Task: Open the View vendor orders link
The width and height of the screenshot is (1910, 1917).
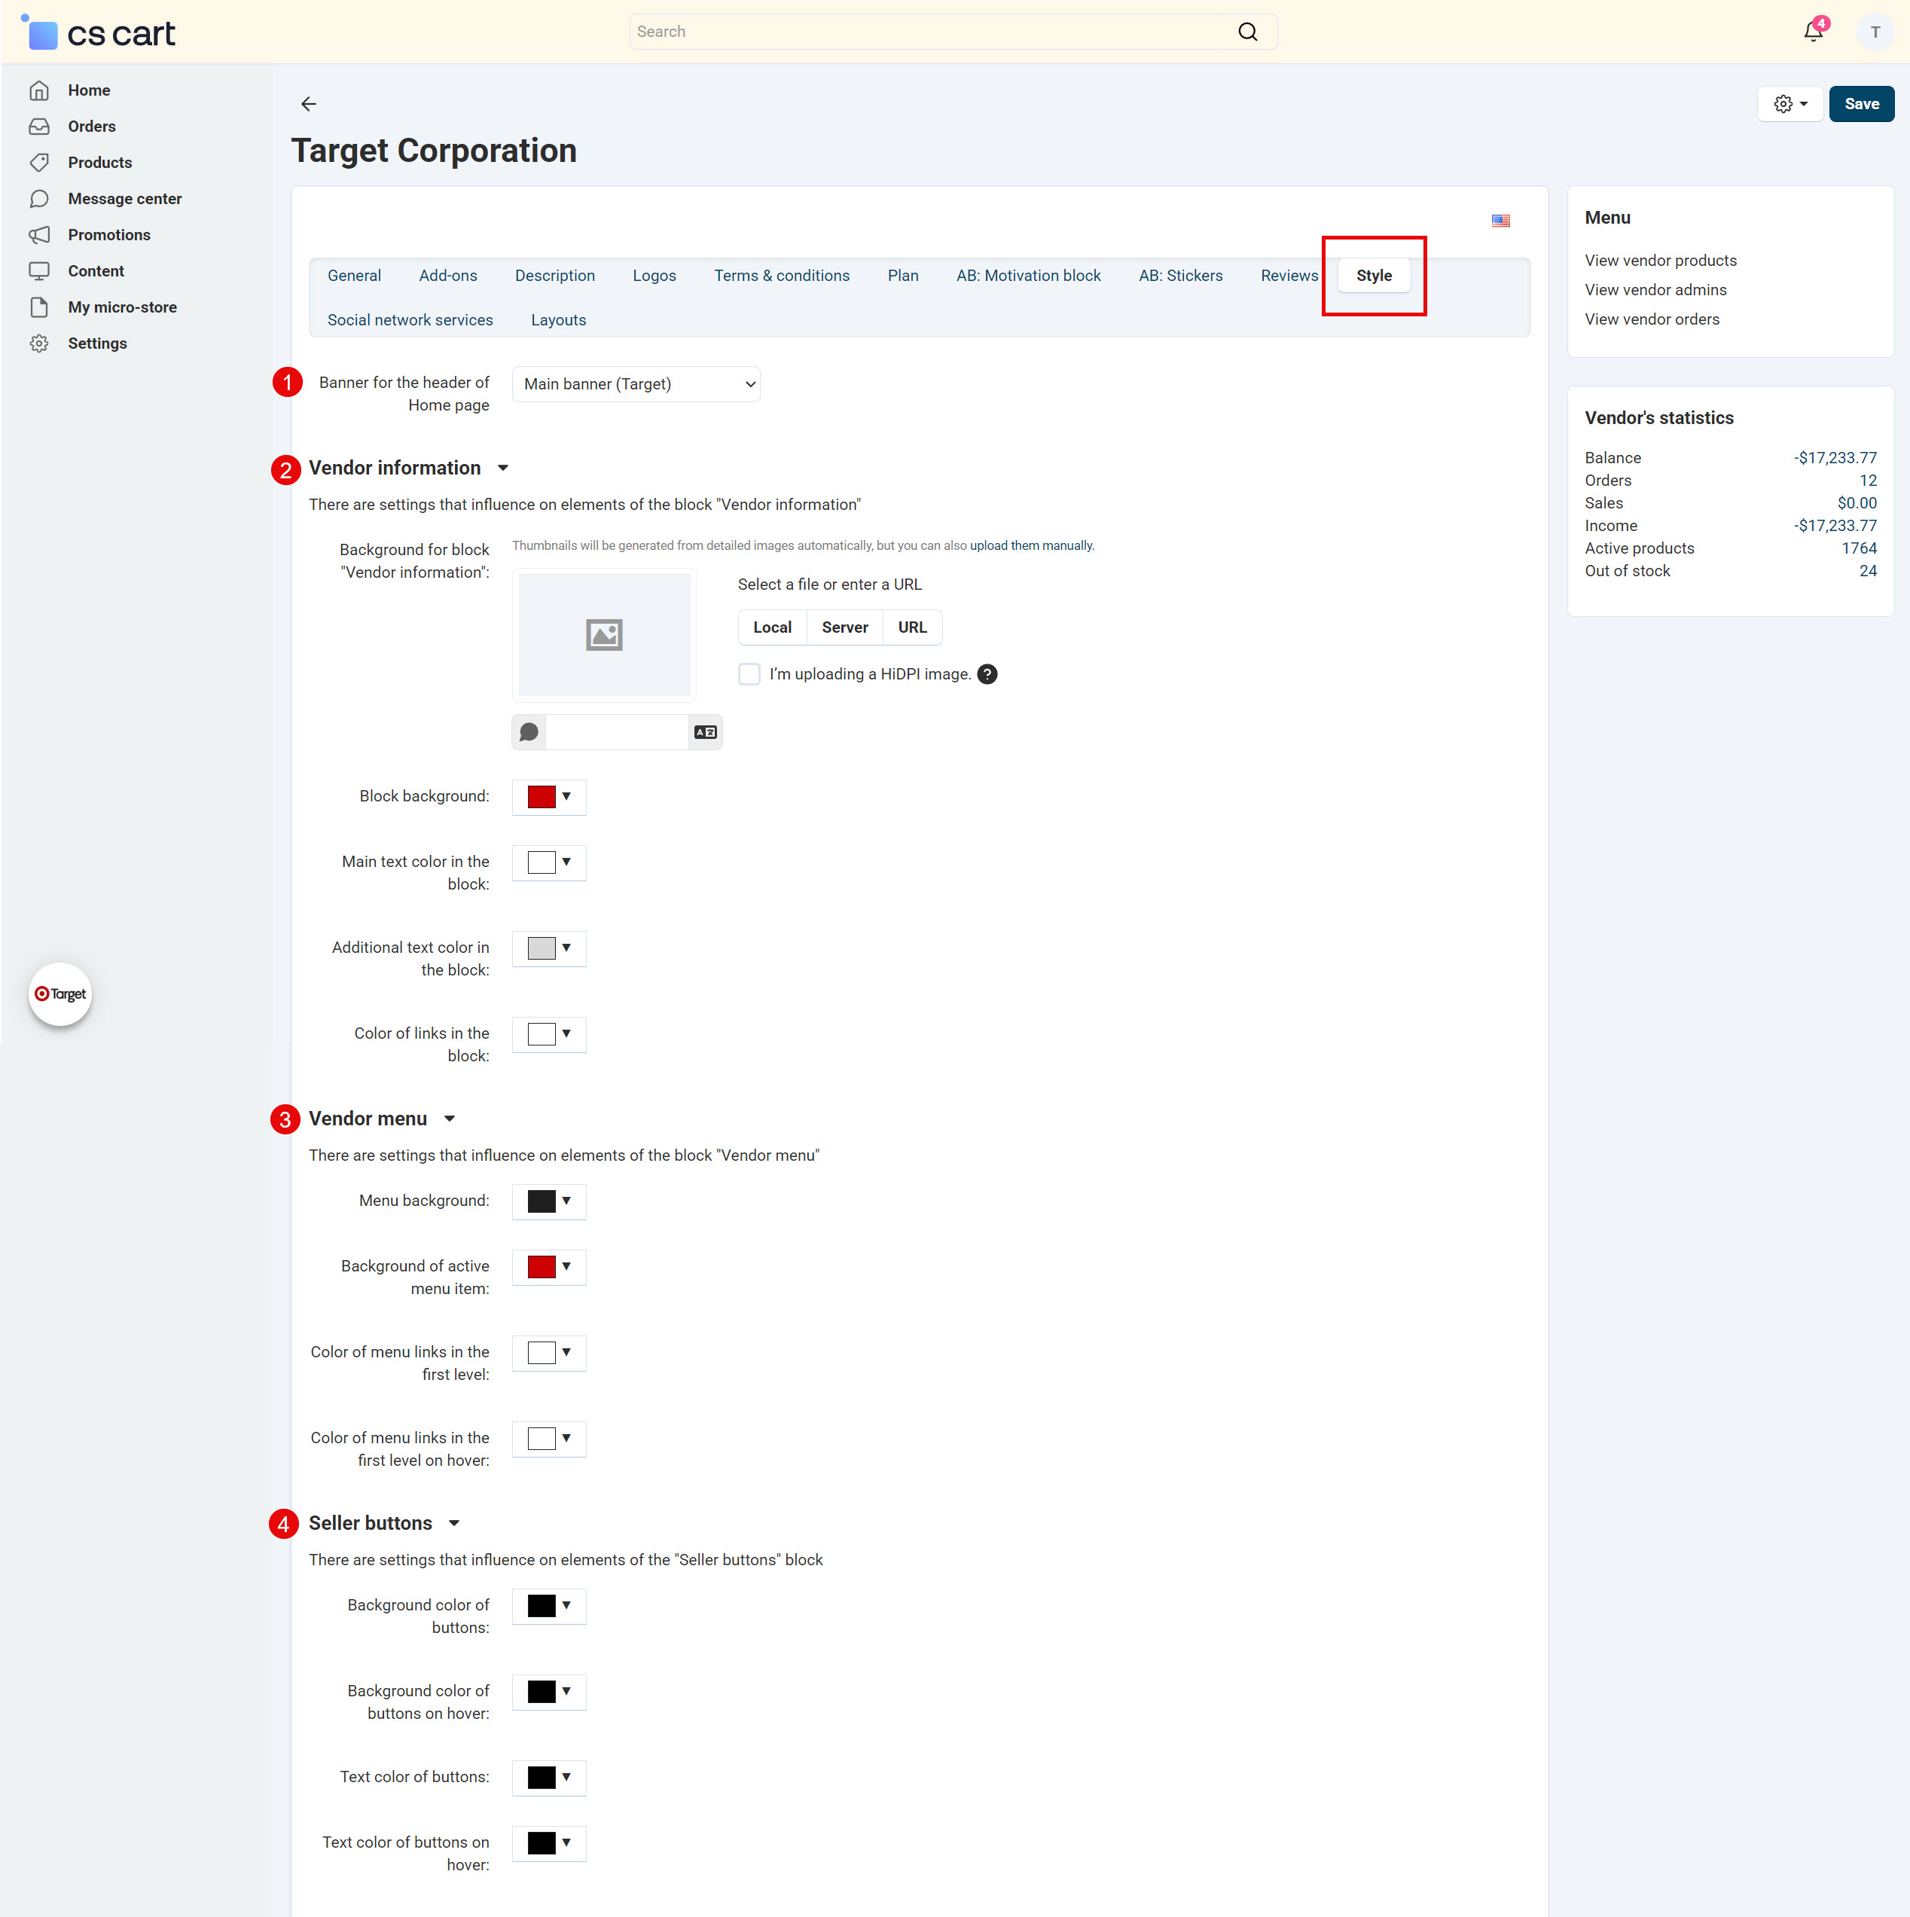Action: point(1652,319)
